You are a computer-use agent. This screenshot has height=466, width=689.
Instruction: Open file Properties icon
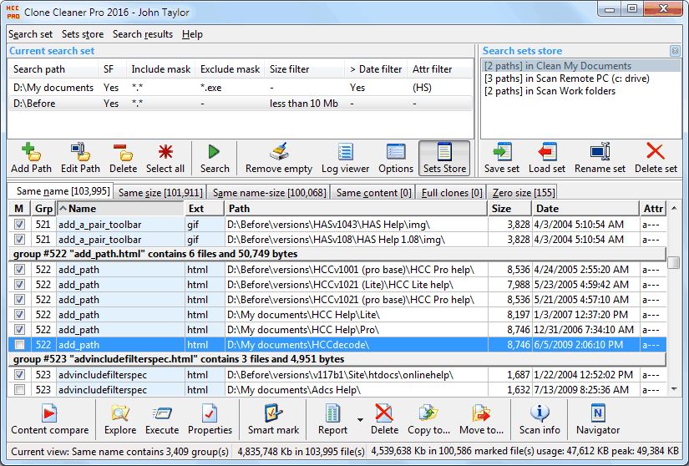pos(210,413)
